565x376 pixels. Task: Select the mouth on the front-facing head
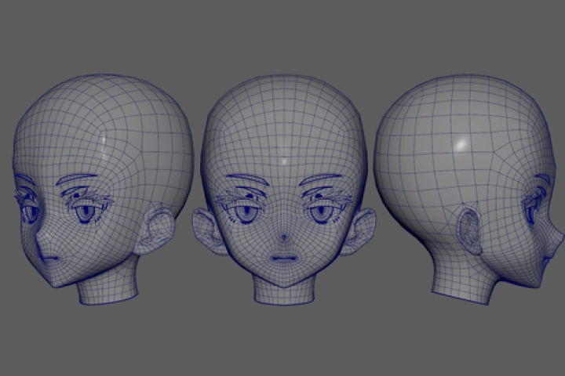pyautogui.click(x=282, y=258)
